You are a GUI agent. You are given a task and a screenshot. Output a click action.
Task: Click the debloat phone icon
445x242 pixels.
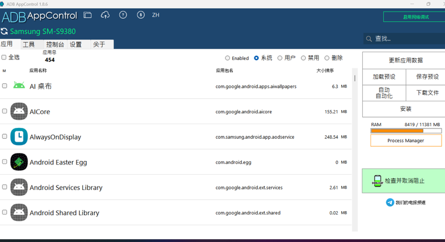coord(378,181)
